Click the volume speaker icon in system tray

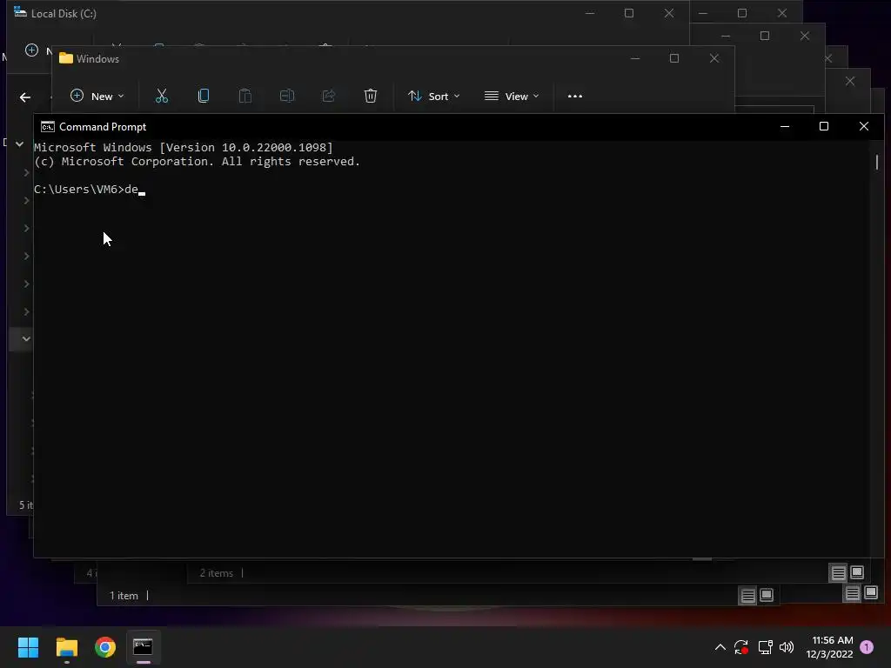(x=787, y=647)
